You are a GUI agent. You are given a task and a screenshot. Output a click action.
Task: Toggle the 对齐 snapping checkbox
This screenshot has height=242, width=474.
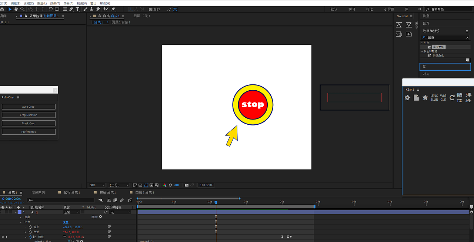(150, 9)
